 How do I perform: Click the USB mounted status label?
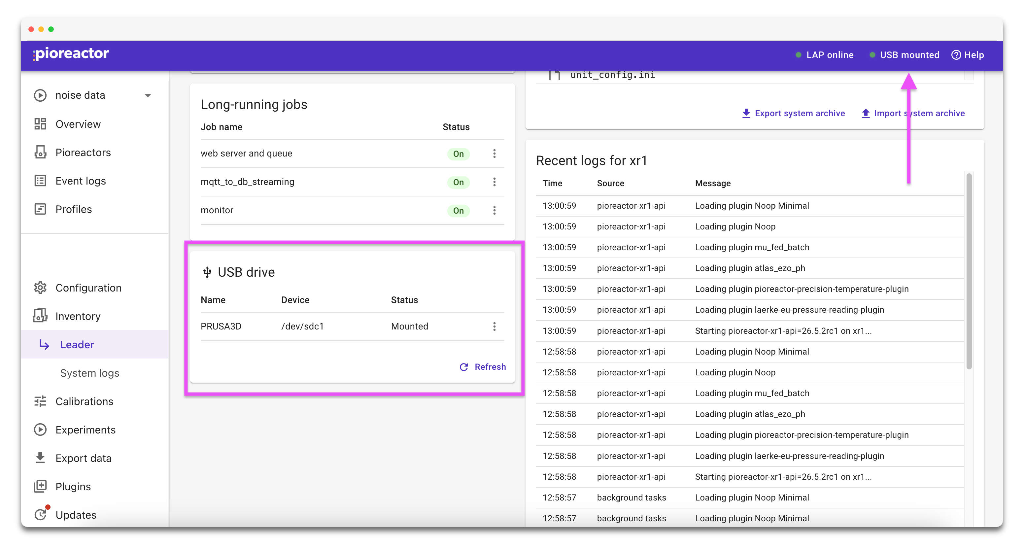click(909, 55)
